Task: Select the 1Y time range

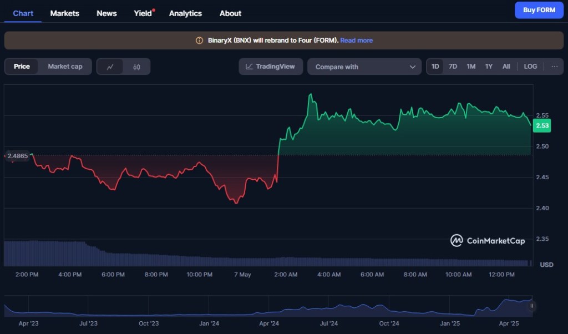Action: pos(489,67)
